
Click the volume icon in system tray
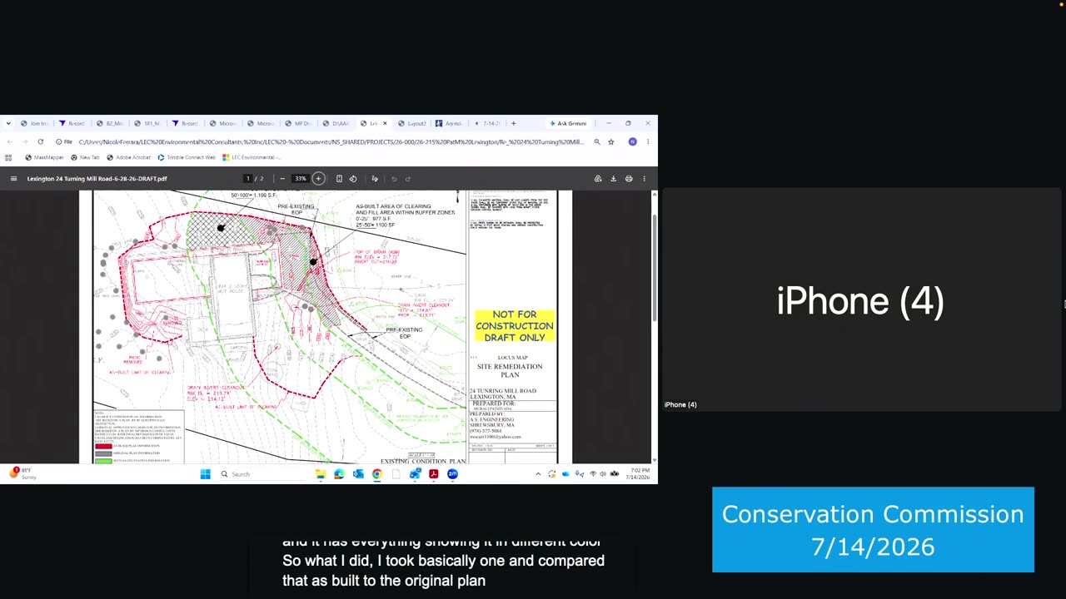[x=604, y=474]
